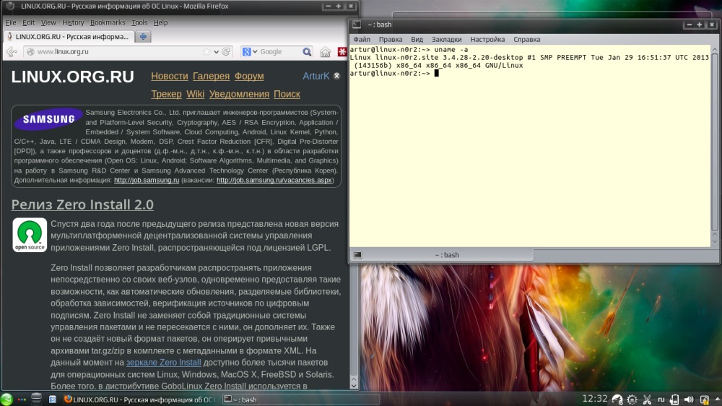This screenshot has width=722, height=406.
Task: Open the URL history dropdown arrow
Action: tap(216, 51)
